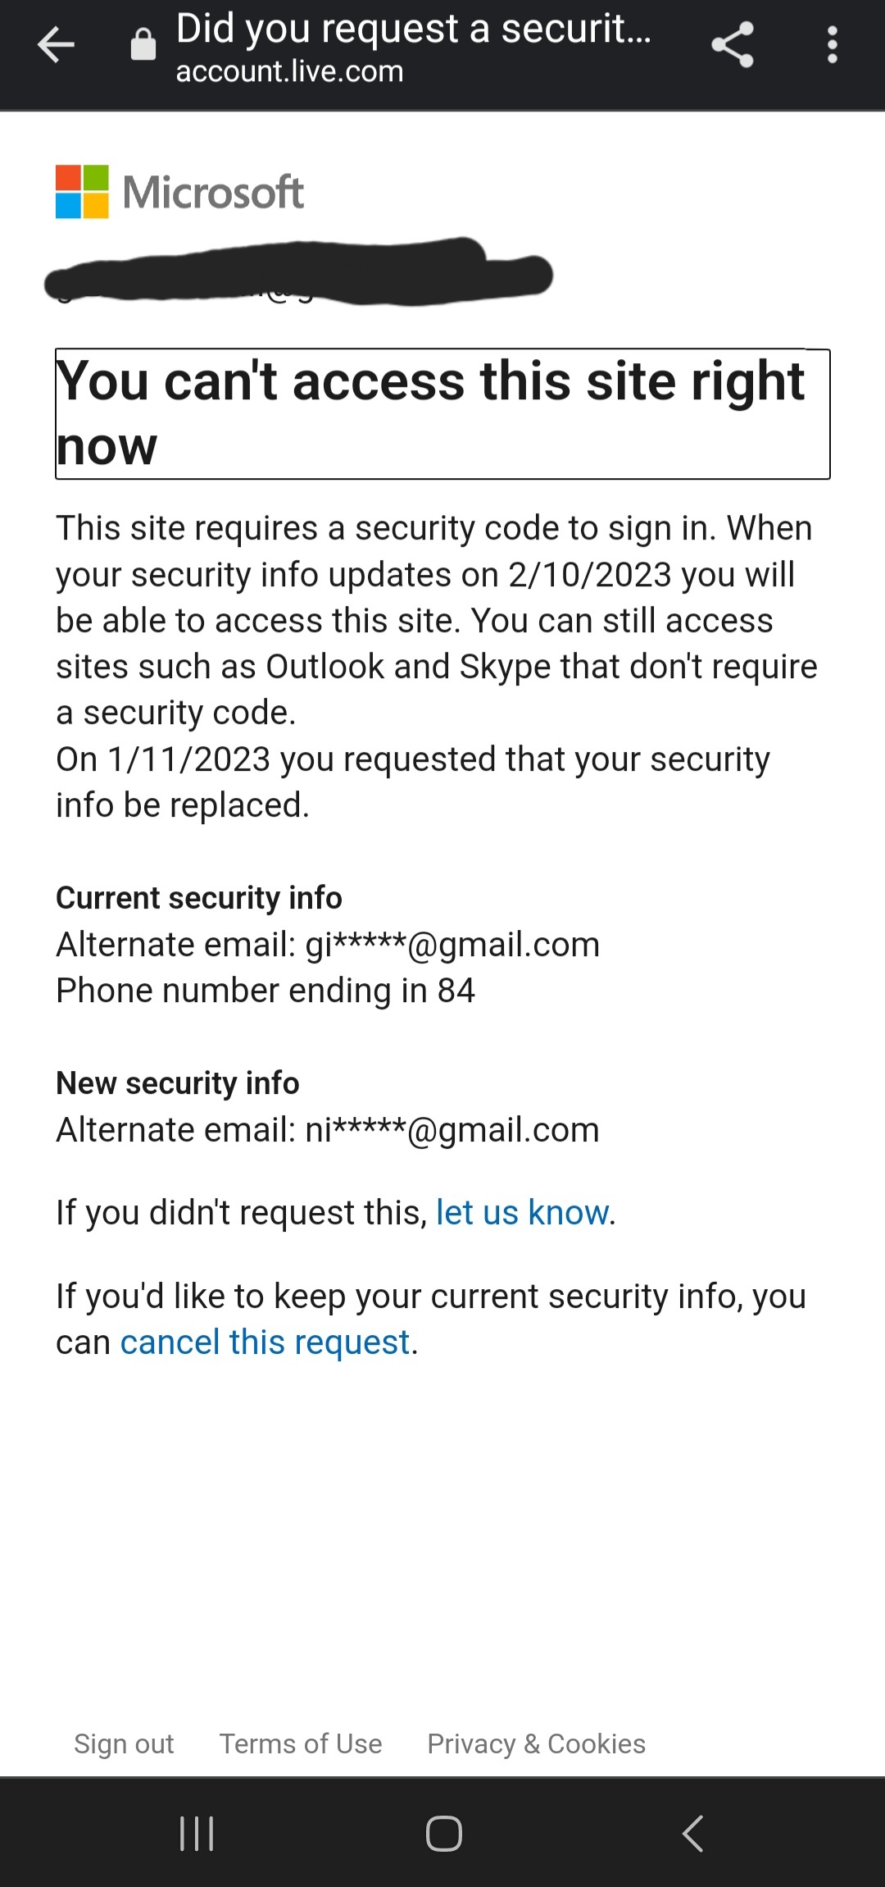Open Privacy & Cookies
The width and height of the screenshot is (885, 1887).
click(535, 1743)
